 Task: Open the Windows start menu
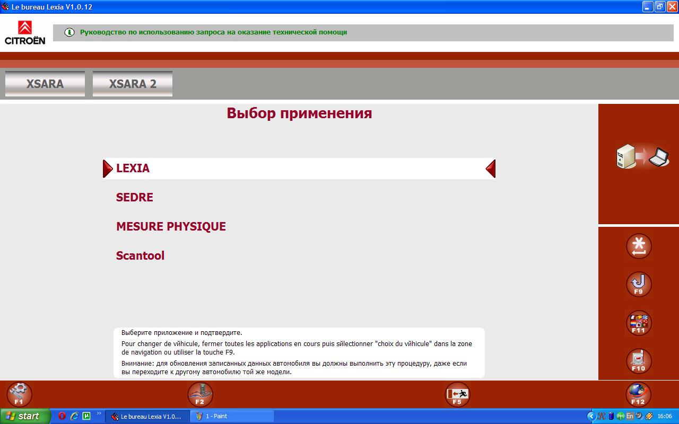25,416
